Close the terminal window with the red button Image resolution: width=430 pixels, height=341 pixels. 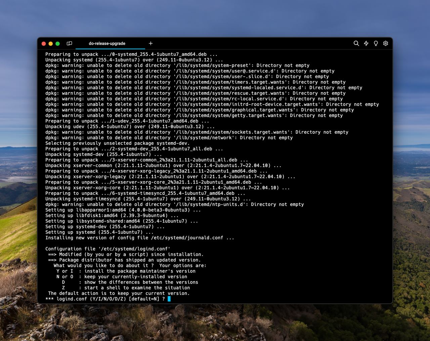tap(44, 44)
